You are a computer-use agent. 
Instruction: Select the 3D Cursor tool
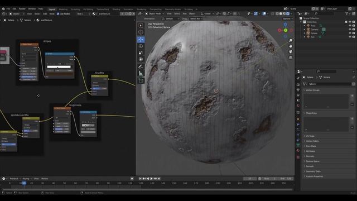141,32
